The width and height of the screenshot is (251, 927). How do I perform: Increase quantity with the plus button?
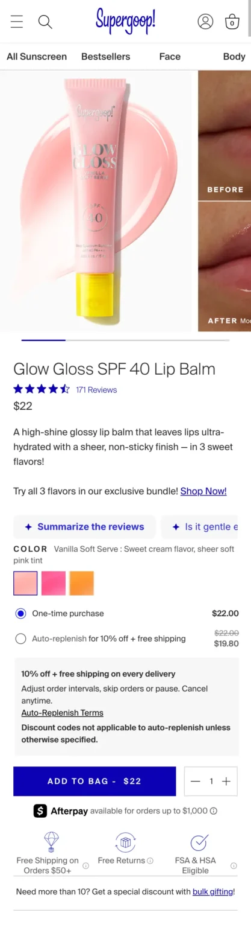(x=226, y=781)
